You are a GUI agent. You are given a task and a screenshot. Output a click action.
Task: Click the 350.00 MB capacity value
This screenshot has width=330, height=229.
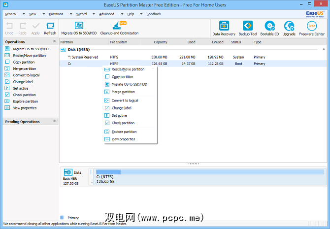click(159, 57)
